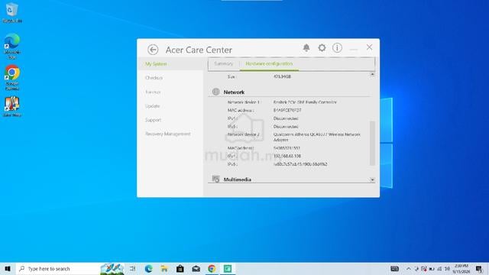Click the Network section heading
This screenshot has width=489, height=275.
234,92
